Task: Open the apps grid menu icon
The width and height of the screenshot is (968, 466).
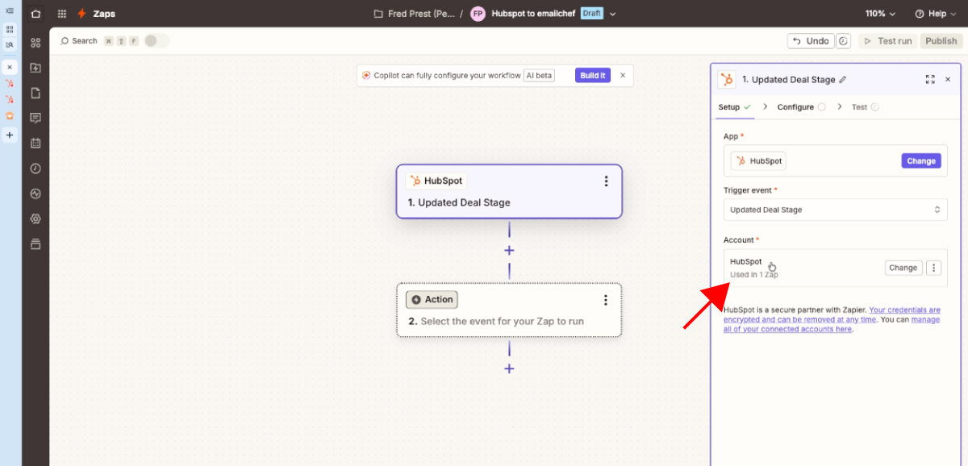Action: tap(62, 14)
